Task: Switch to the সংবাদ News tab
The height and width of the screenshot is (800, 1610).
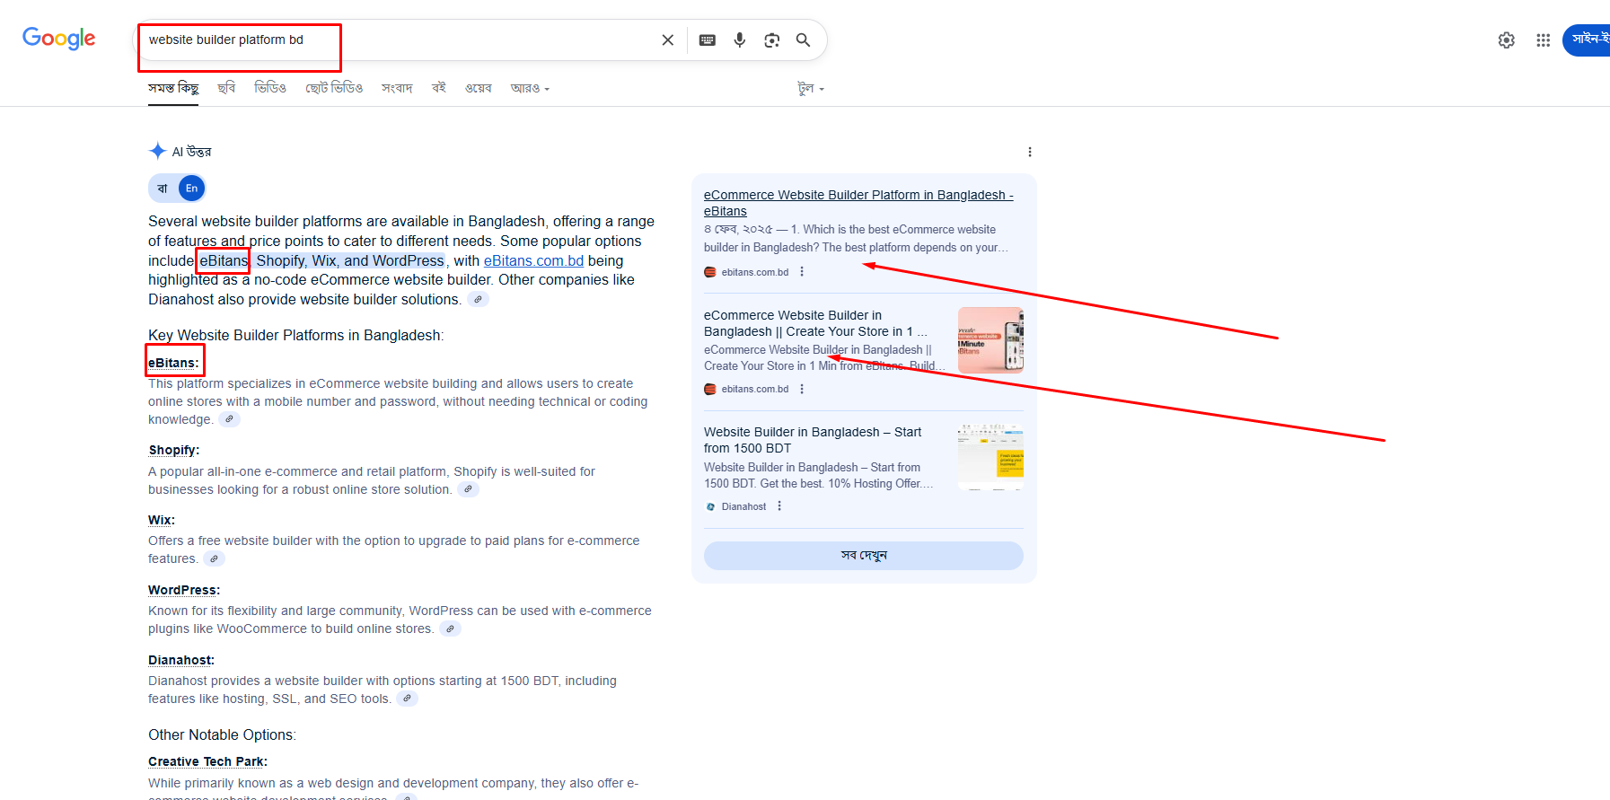Action: coord(397,88)
